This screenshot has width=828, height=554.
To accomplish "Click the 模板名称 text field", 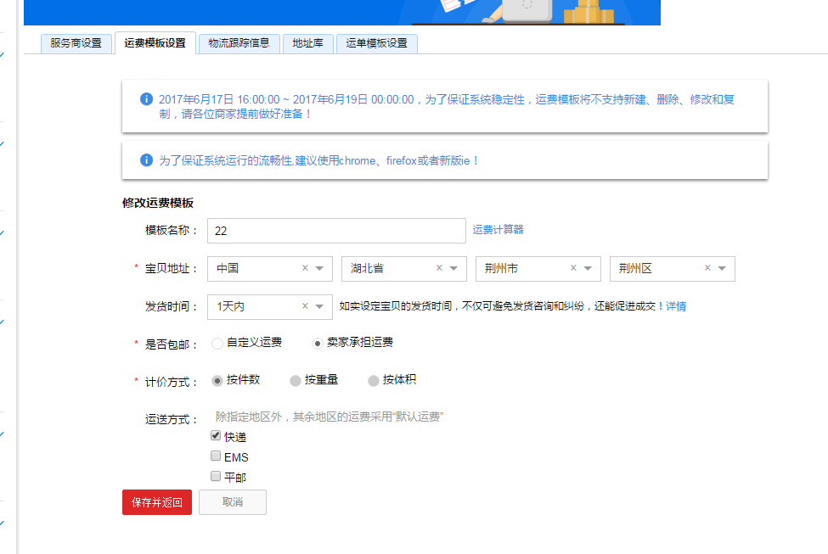I will point(335,231).
